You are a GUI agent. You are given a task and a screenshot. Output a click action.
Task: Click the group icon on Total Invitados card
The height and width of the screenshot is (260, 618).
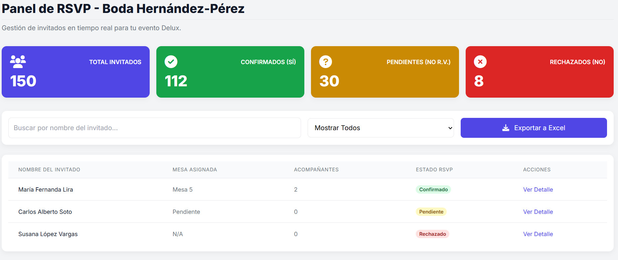[x=18, y=62]
